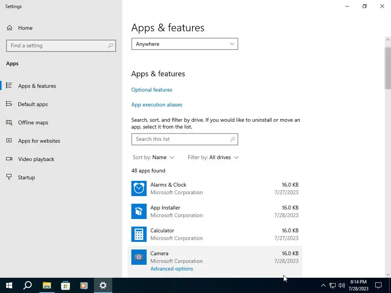Select the Camera app entry
The image size is (391, 293).
215,262
